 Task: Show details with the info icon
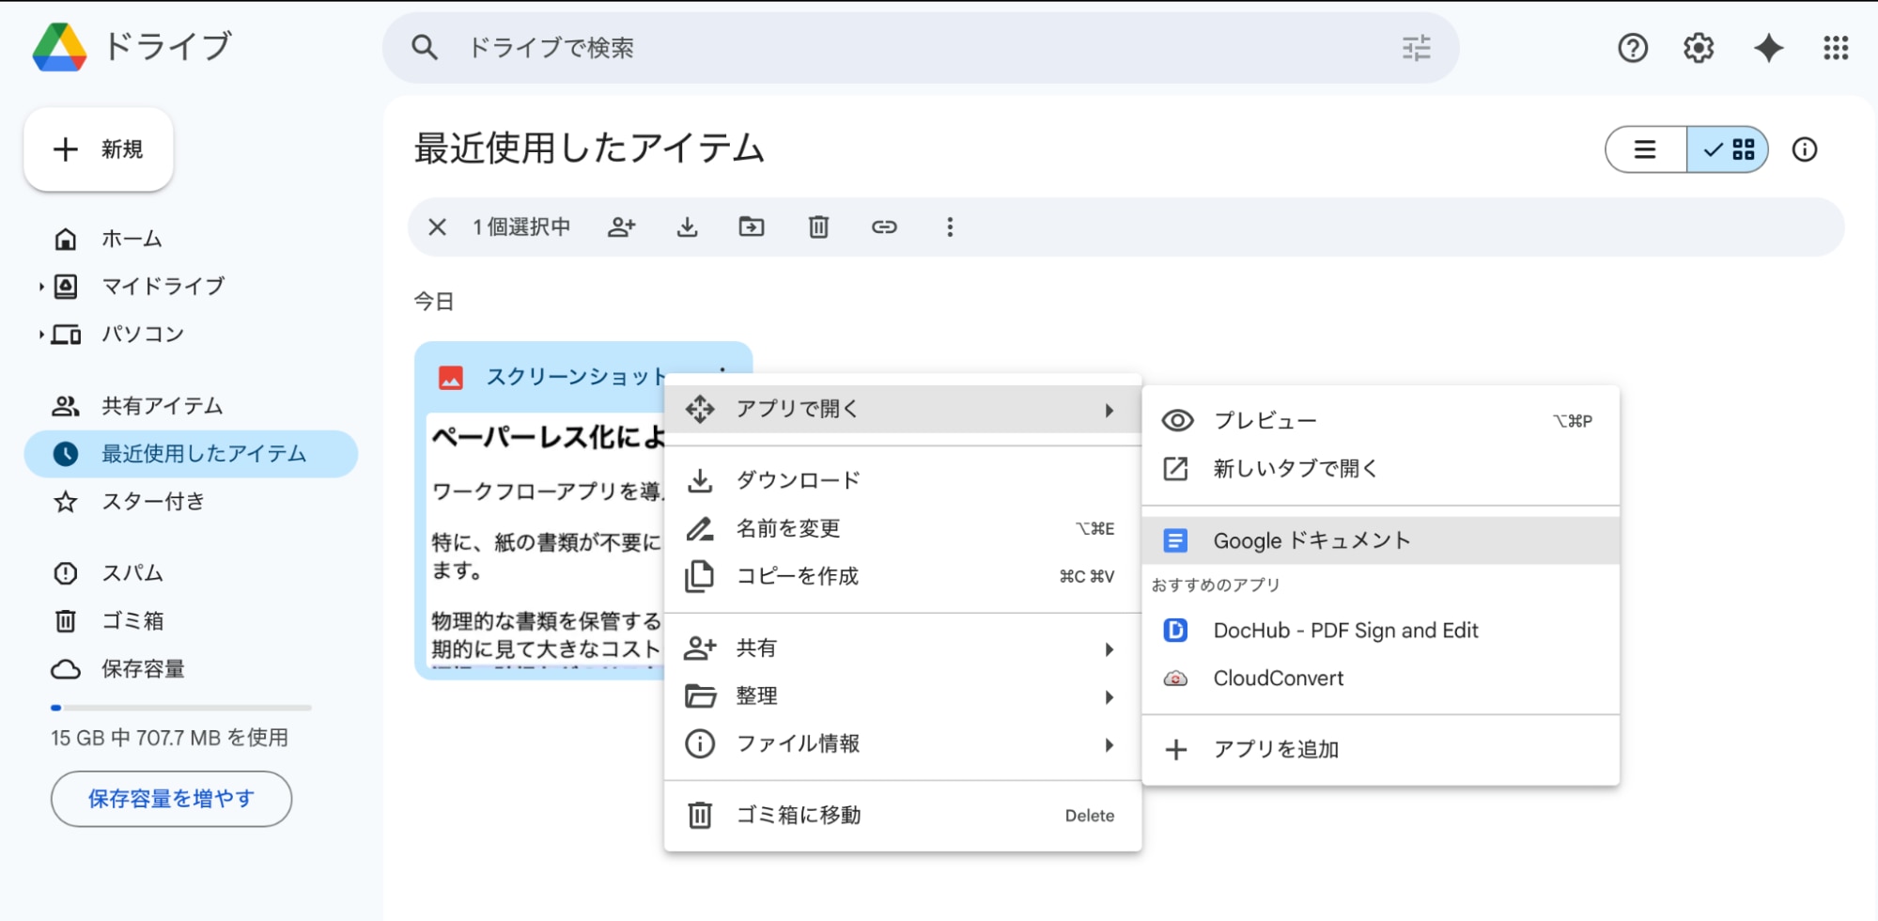[x=1804, y=148]
